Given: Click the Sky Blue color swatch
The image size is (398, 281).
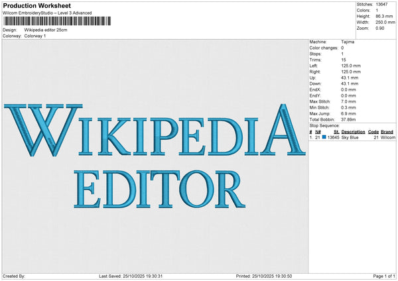Looking at the screenshot, I should tap(324, 137).
